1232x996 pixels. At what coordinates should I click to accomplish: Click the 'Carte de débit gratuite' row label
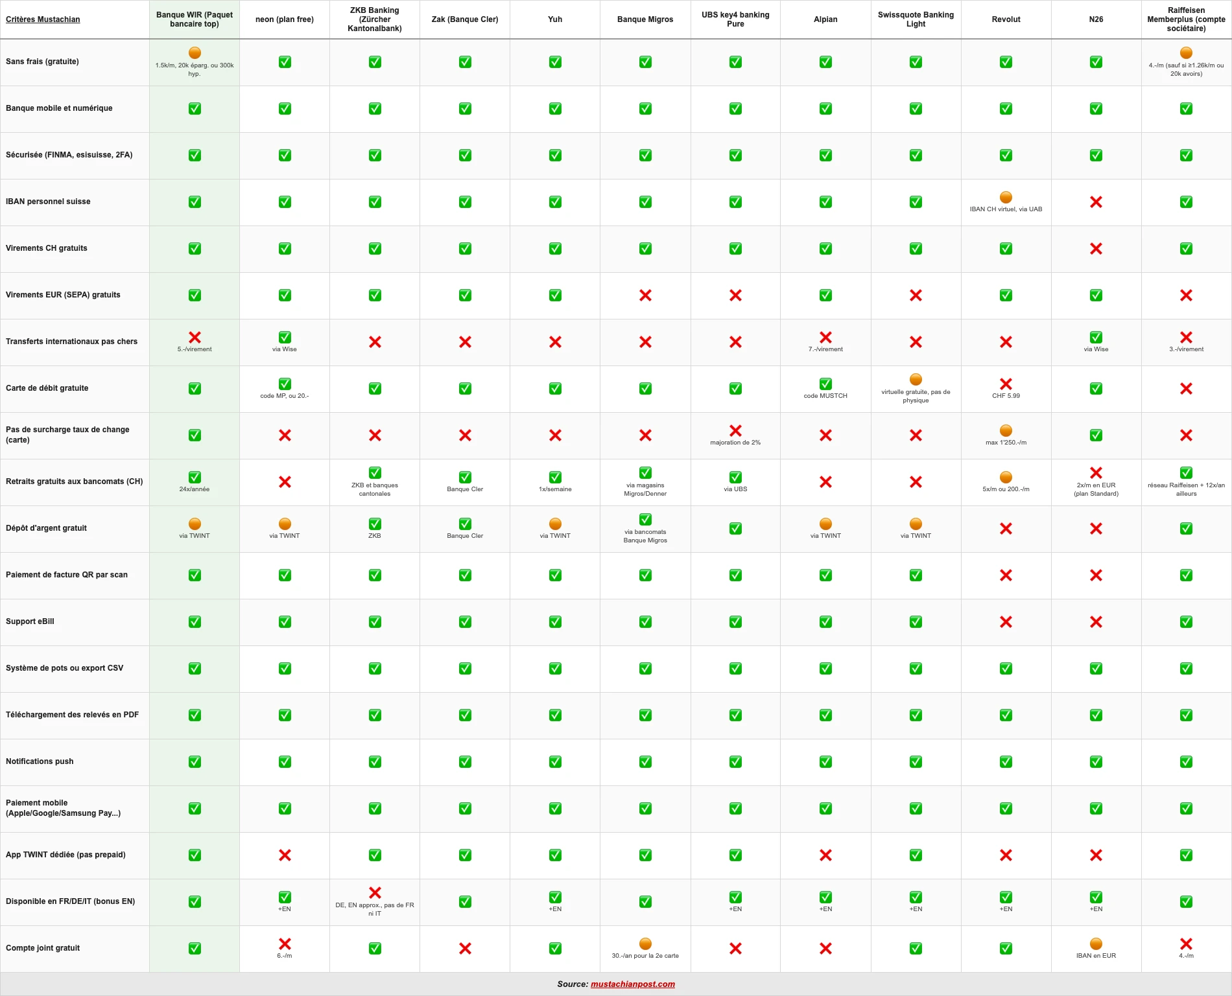47,388
